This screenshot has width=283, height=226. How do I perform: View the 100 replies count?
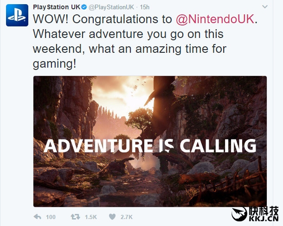(51, 217)
